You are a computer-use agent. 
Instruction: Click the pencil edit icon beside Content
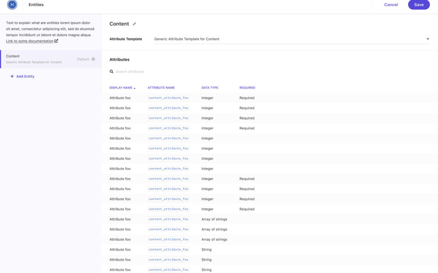(134, 24)
